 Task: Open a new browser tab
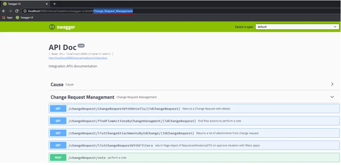pyautogui.click(x=54, y=4)
